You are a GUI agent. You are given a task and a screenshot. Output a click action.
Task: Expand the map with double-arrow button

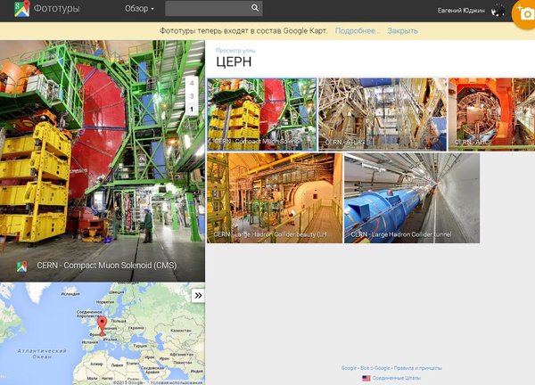tap(198, 295)
